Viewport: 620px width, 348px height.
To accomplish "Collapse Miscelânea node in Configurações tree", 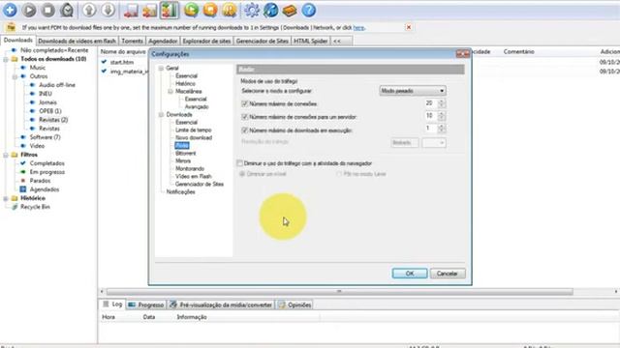I will (170, 92).
